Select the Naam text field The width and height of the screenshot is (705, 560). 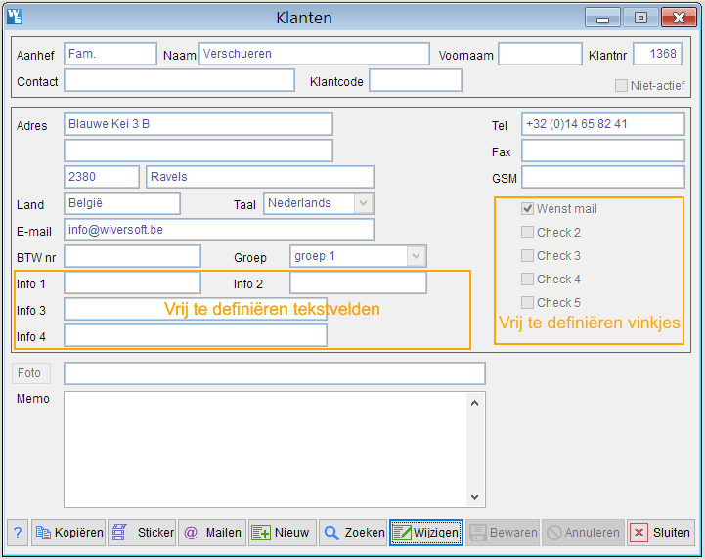[313, 54]
